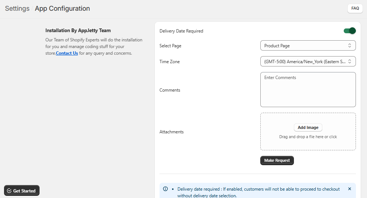
Task: Click the Product Page field's chevron arrows
Action: (350, 45)
